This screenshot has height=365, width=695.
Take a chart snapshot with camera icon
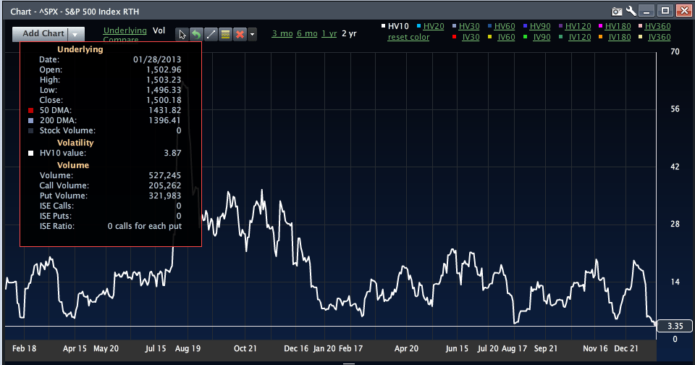617,11
